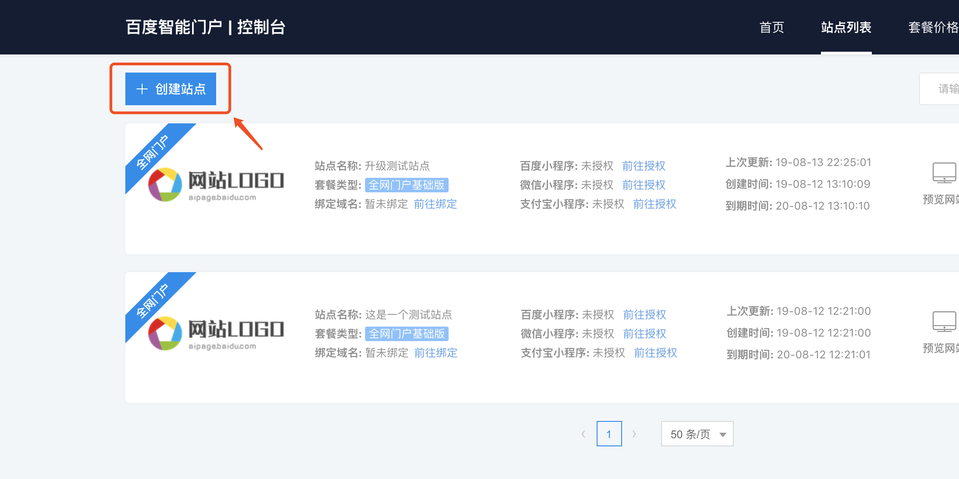Click 前往绑定 link for the first site

435,204
